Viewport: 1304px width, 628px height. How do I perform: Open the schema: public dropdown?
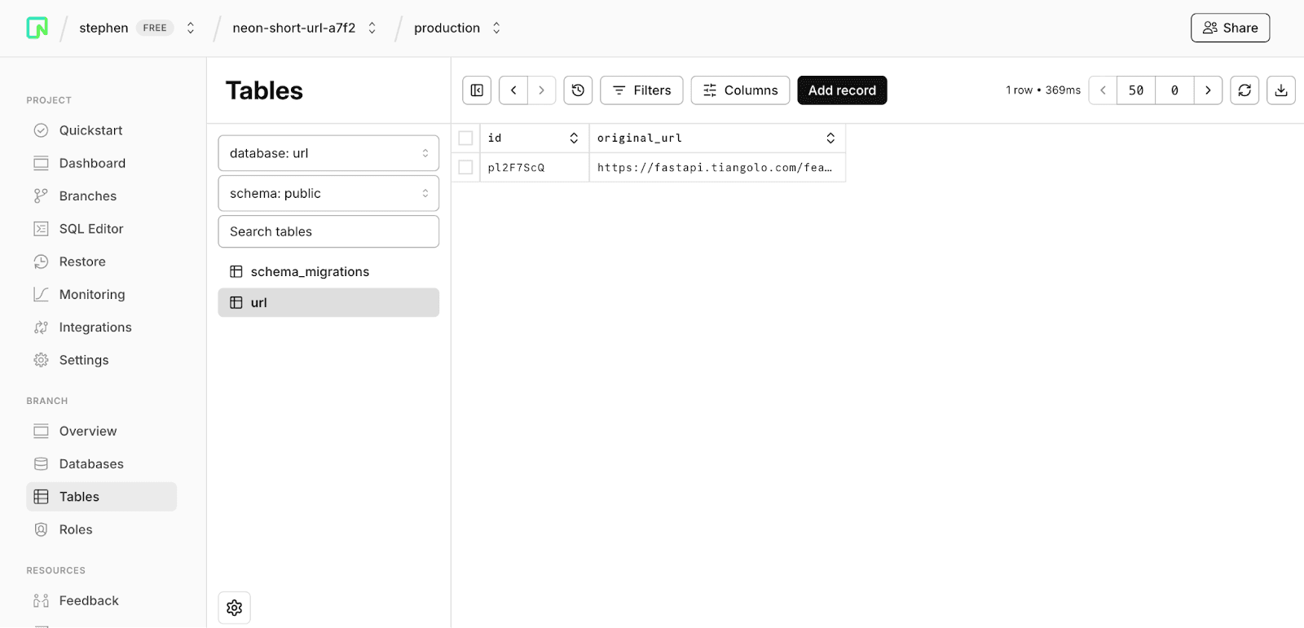tap(328, 194)
